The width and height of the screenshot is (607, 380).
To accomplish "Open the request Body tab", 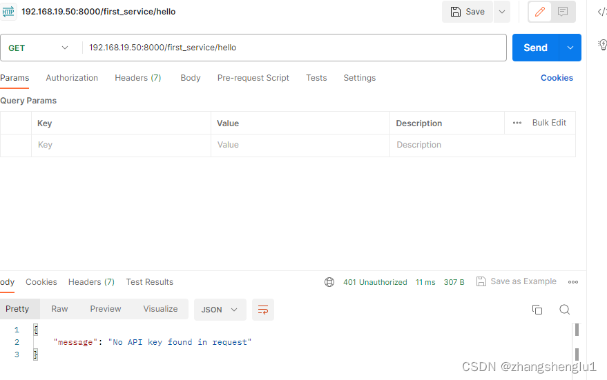I will coord(191,78).
